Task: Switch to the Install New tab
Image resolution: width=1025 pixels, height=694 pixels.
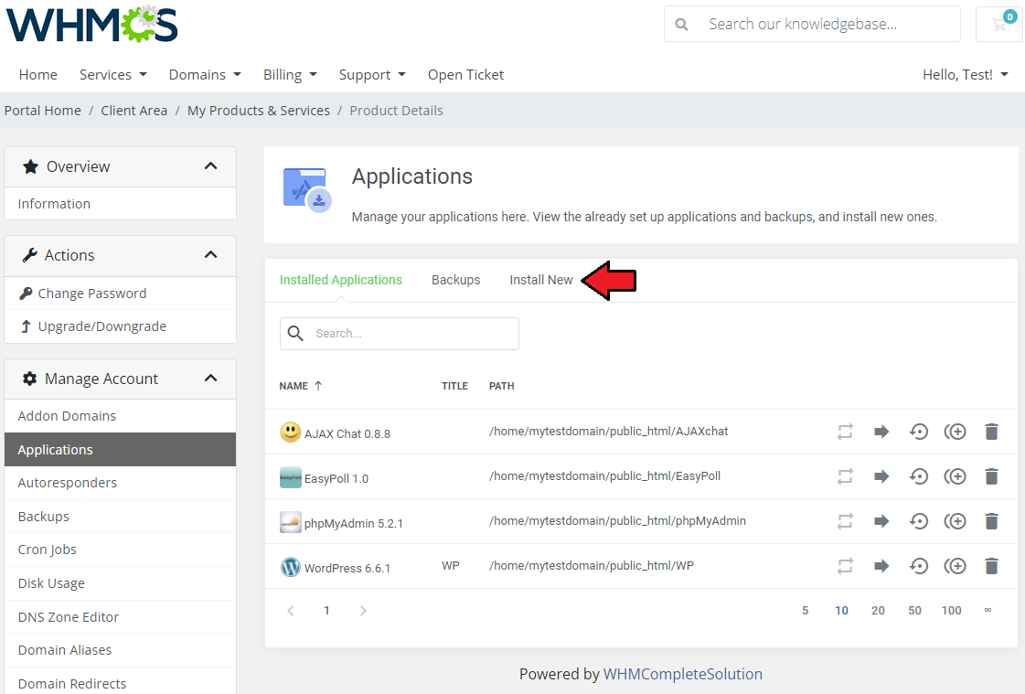Action: [x=540, y=280]
